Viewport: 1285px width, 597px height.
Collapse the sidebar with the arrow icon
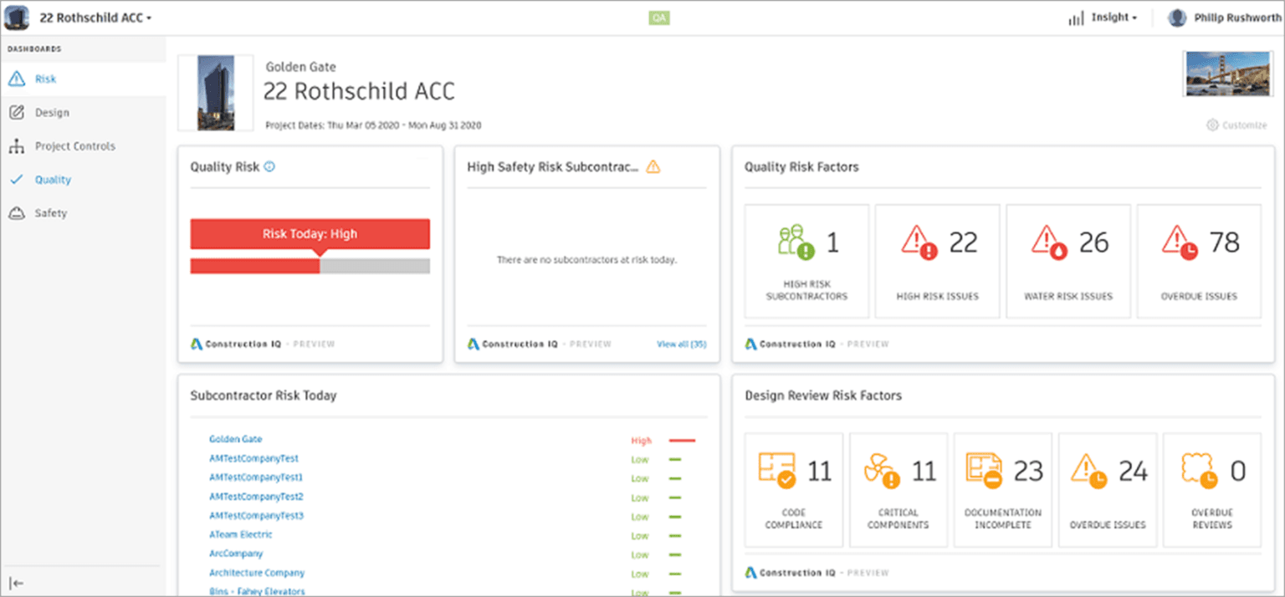pos(16,583)
